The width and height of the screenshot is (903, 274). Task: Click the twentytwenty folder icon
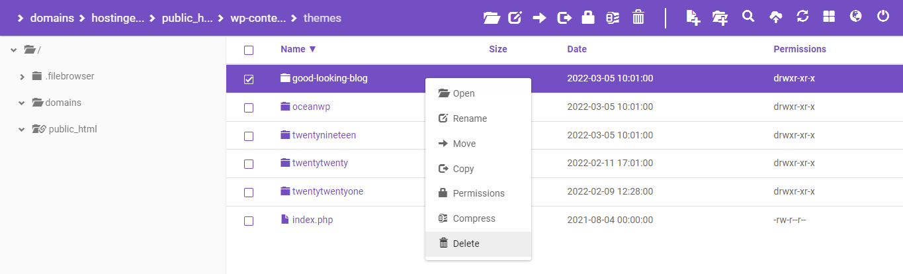tap(285, 163)
